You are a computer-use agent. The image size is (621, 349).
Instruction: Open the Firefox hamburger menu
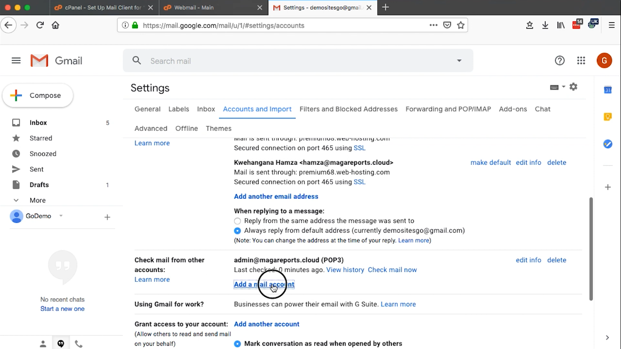click(611, 25)
